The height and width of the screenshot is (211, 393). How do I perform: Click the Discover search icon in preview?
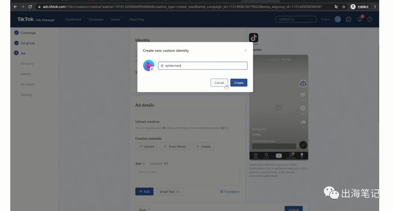click(266, 156)
